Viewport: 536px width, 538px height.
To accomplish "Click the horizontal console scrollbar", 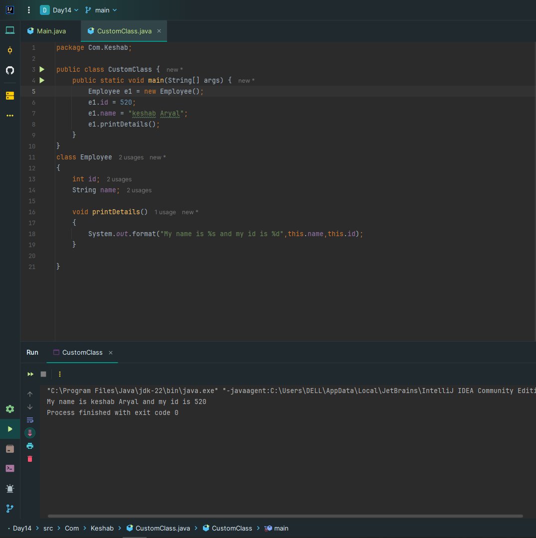I will [285, 516].
